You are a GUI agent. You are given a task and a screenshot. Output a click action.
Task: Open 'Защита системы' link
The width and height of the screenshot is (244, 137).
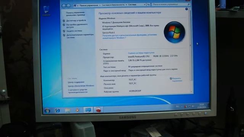pyautogui.click(x=74, y=31)
